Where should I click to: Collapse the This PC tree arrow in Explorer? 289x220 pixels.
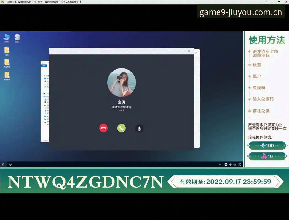42,97
